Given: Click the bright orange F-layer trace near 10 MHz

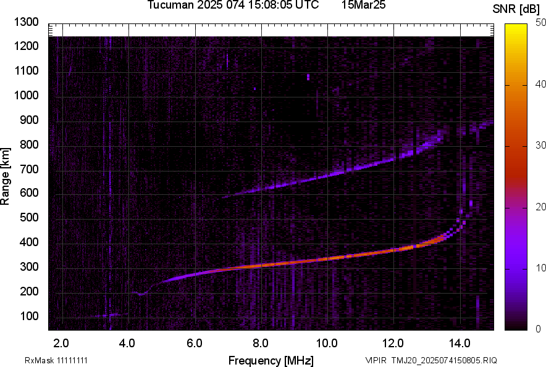Looking at the screenshot, I should click(327, 259).
